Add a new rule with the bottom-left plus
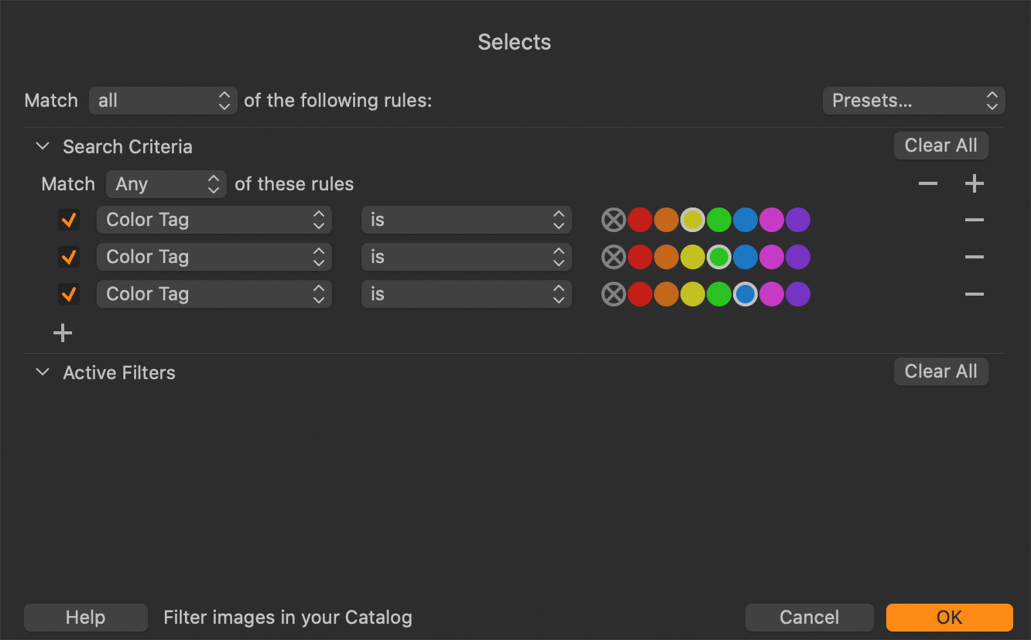The image size is (1031, 640). coord(63,333)
